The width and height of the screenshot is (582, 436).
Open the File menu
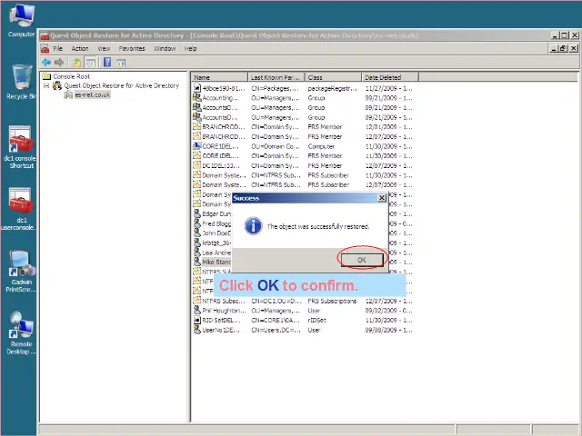point(57,48)
